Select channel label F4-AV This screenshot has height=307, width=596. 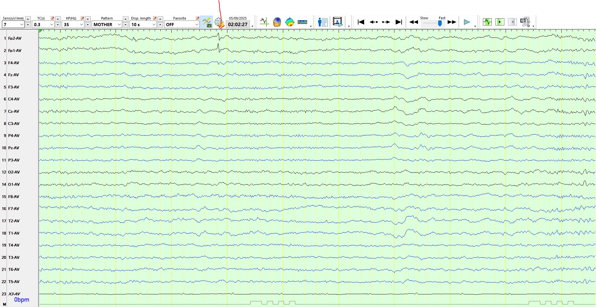click(14, 63)
